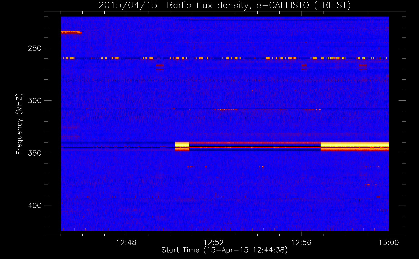Click the 350 frequency tick label
The height and width of the screenshot is (259, 419).
(35, 153)
